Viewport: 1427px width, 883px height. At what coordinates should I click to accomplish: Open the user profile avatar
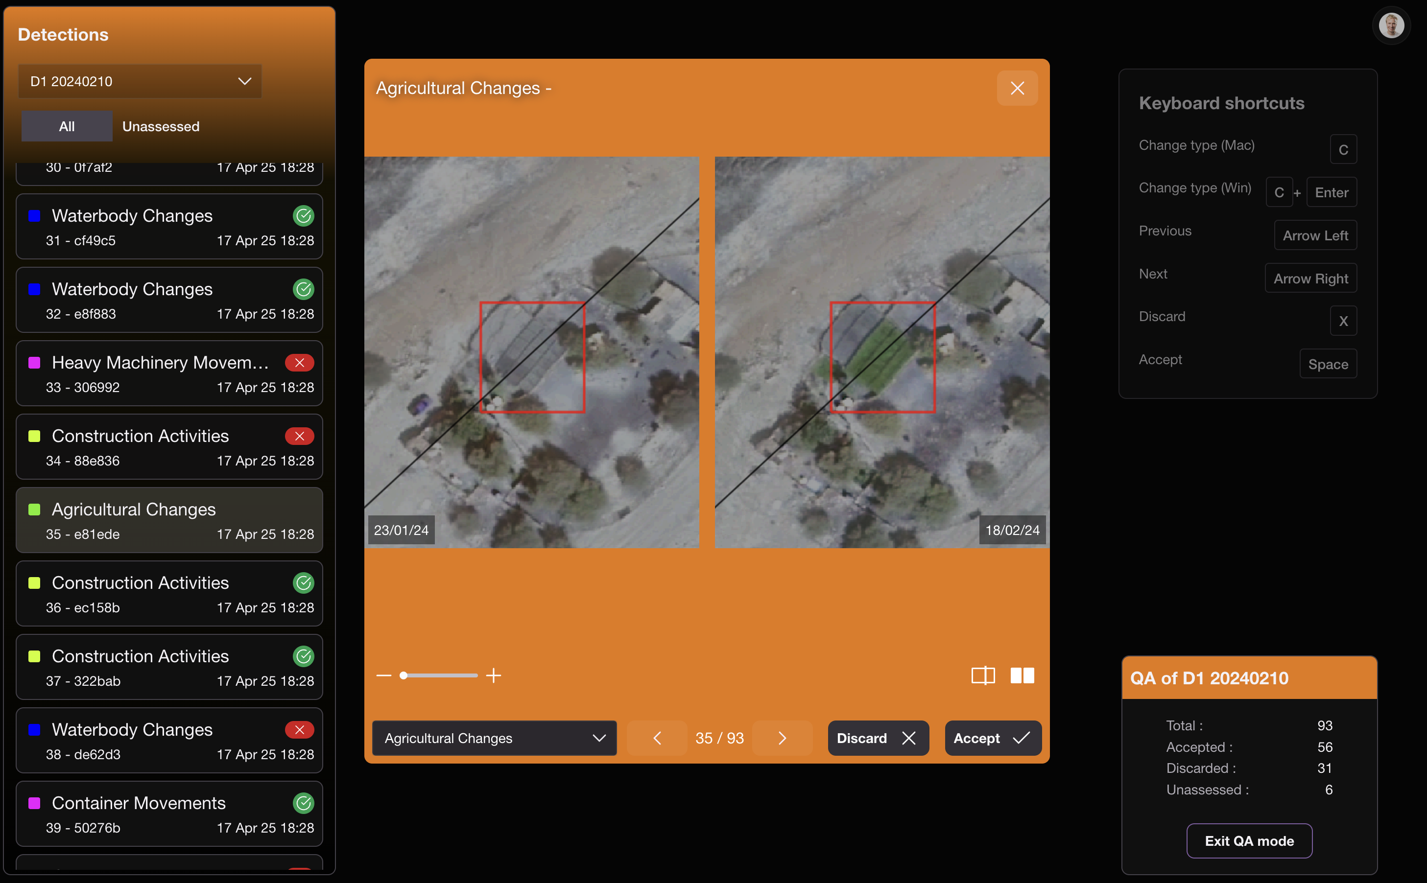[1391, 25]
